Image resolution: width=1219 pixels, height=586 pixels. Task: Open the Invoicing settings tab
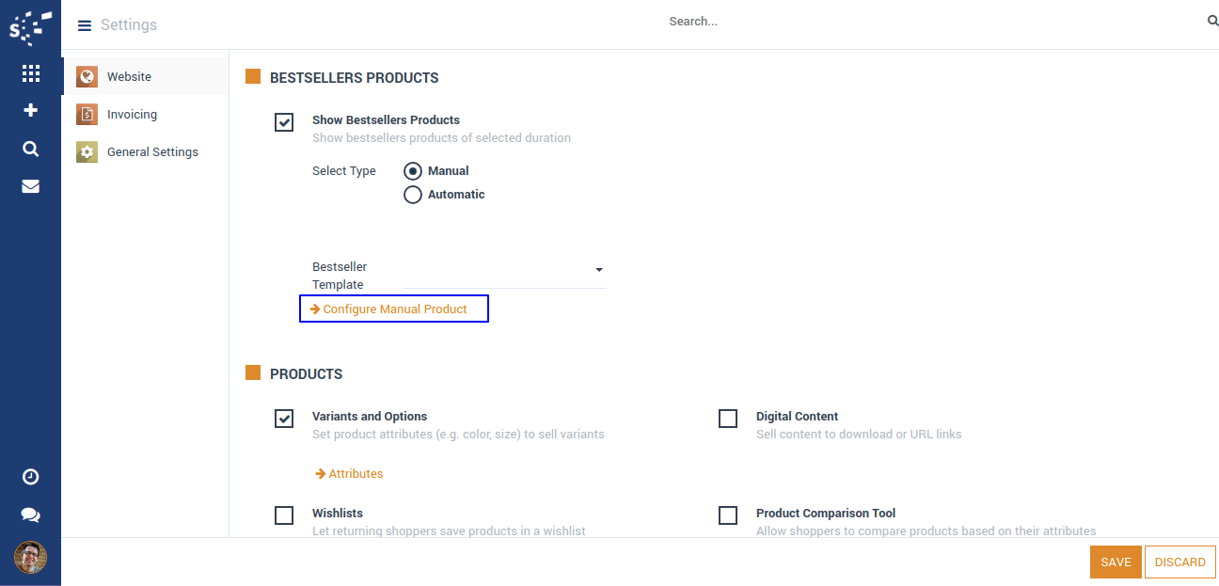[x=132, y=115]
